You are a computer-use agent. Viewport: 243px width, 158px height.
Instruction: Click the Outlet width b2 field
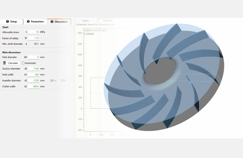(x=33, y=86)
